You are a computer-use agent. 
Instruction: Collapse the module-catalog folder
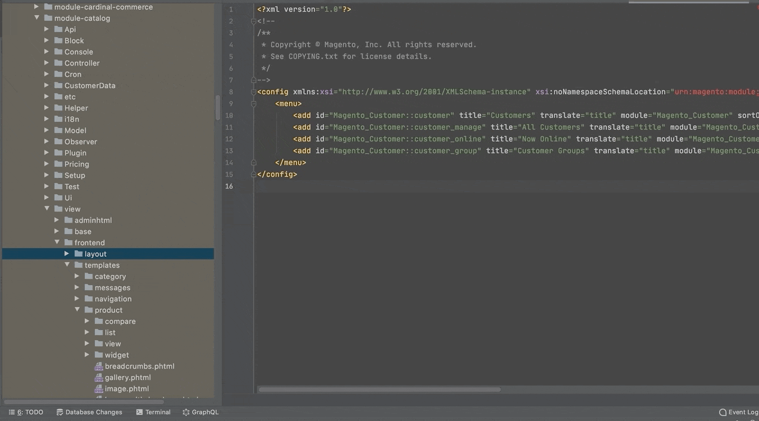(36, 18)
